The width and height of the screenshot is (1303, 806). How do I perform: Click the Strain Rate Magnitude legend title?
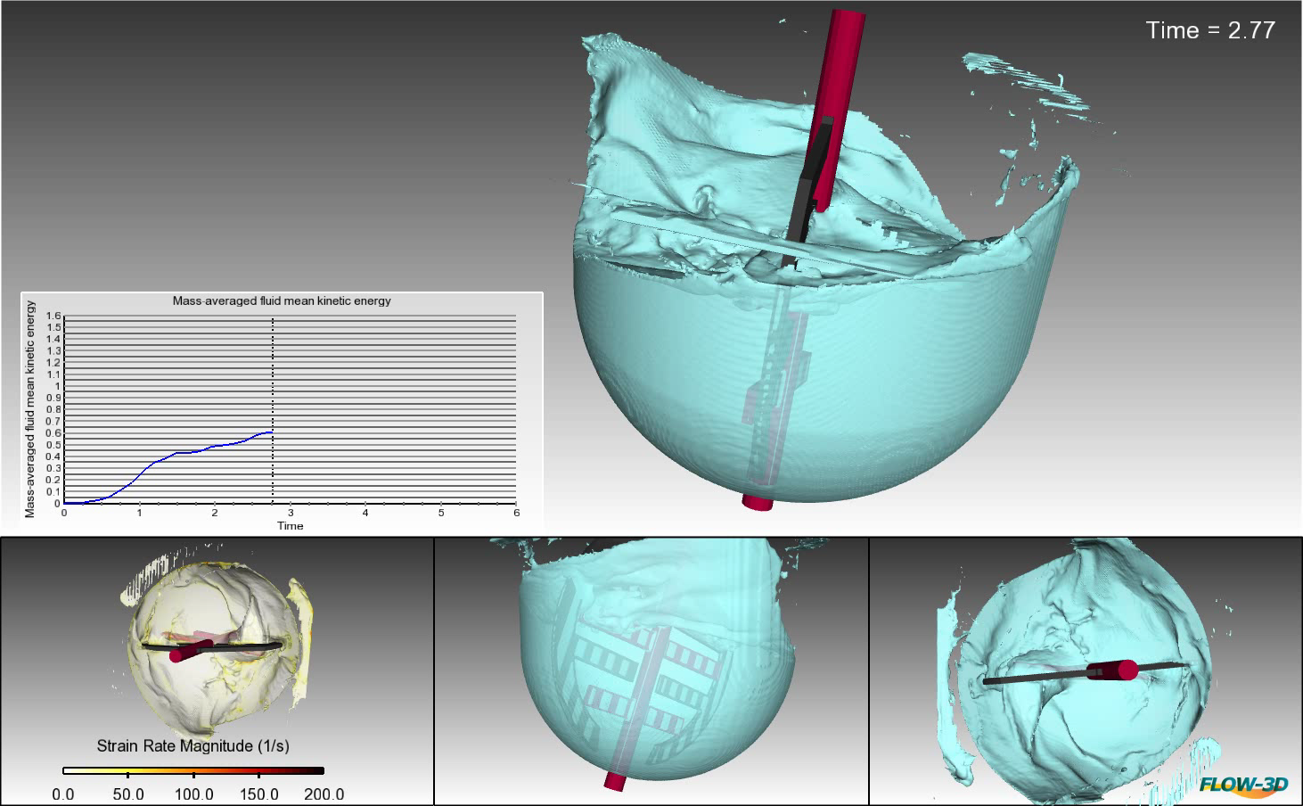193,745
